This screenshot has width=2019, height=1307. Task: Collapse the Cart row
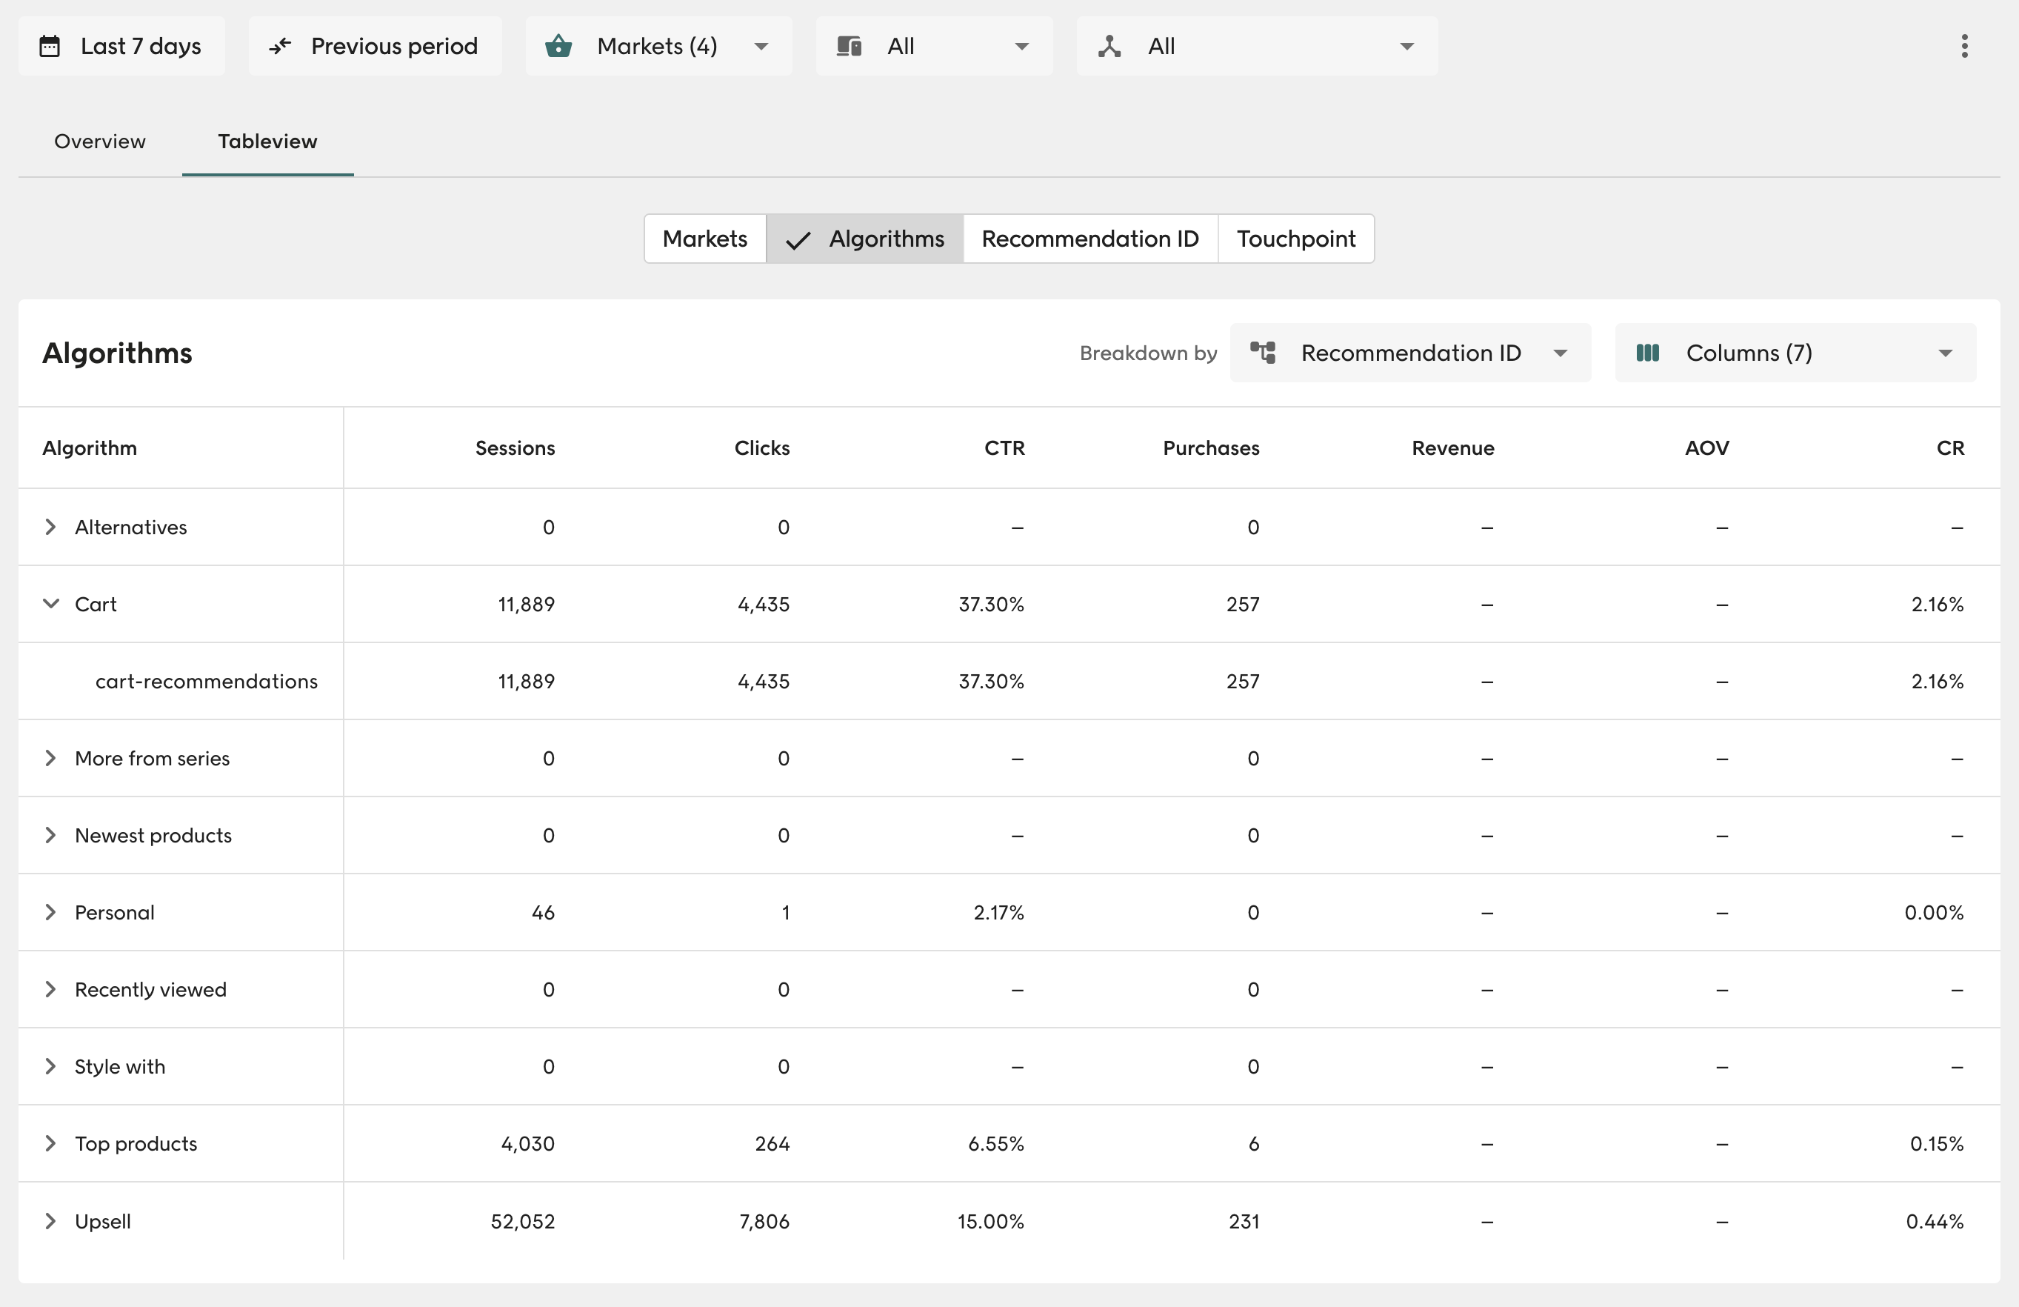51,603
